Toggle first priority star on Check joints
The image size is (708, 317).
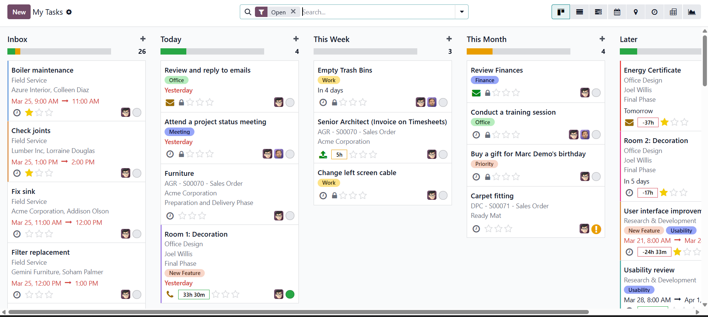[29, 173]
